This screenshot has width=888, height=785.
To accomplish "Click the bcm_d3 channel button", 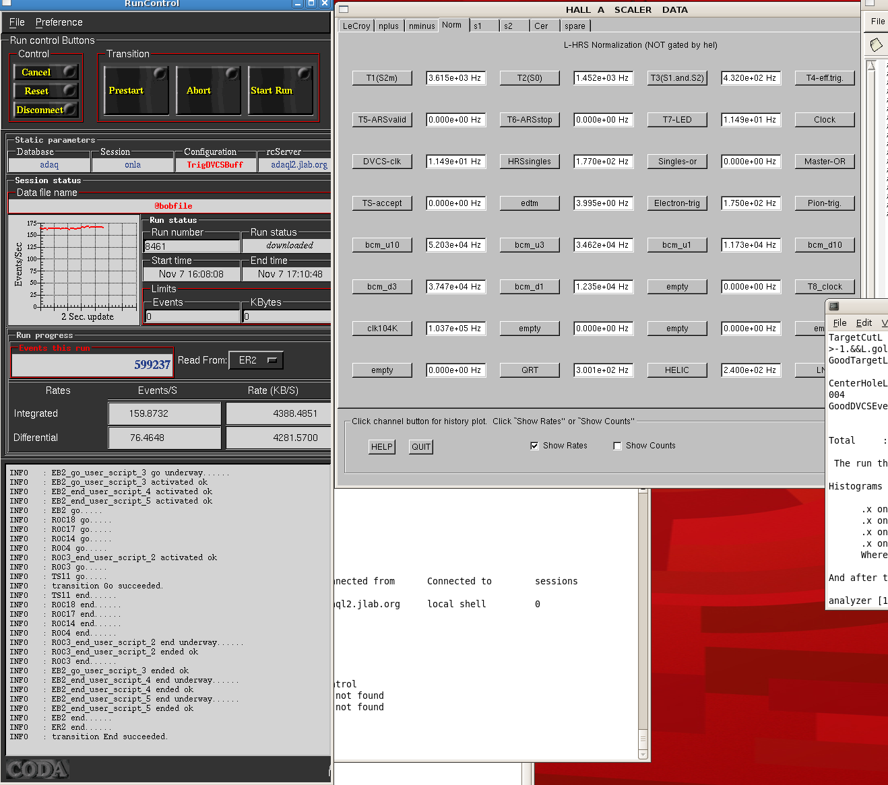I will coord(382,287).
